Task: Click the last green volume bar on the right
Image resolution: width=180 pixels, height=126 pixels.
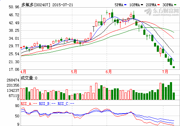Action: coord(174,96)
